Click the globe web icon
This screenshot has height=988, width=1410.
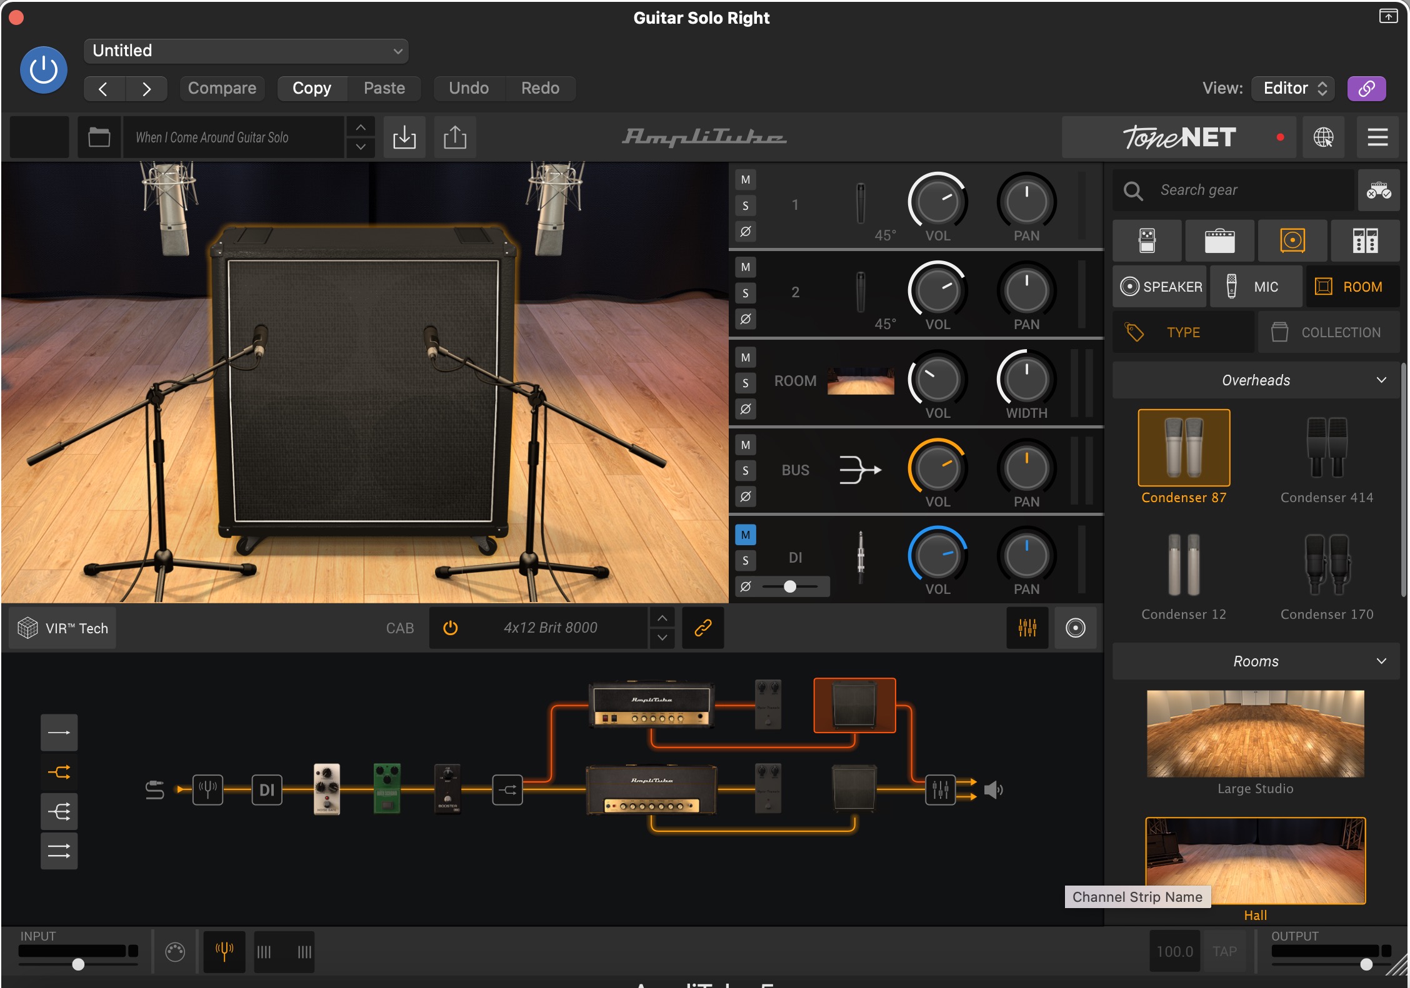pos(1323,137)
